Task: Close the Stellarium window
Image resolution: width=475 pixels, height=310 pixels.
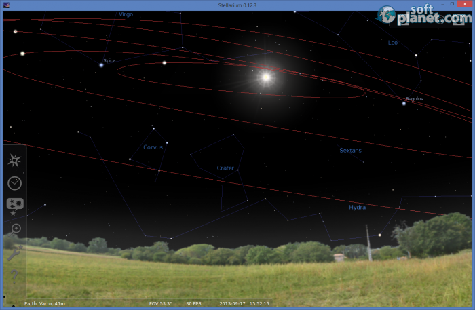Action: click(465, 4)
